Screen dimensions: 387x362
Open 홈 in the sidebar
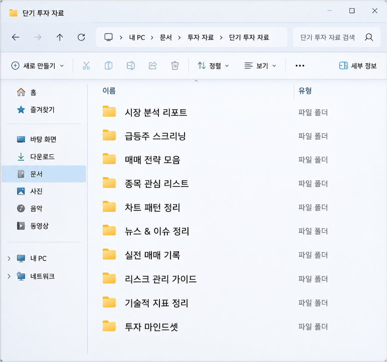(x=27, y=92)
